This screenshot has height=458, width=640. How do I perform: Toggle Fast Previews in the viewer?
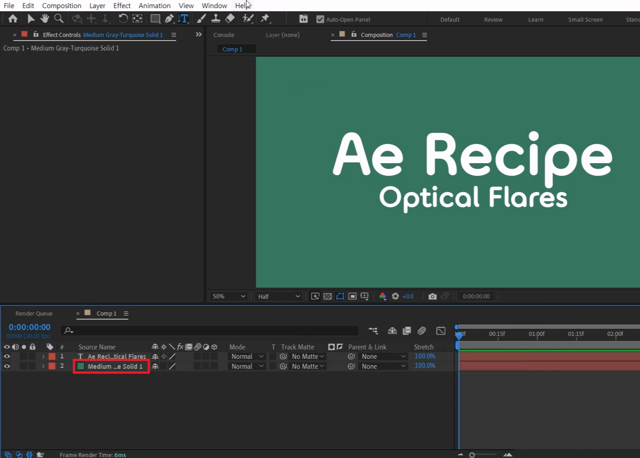[315, 296]
